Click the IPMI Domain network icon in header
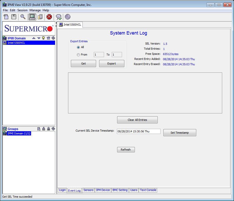234x201 pixels. pos(5,38)
